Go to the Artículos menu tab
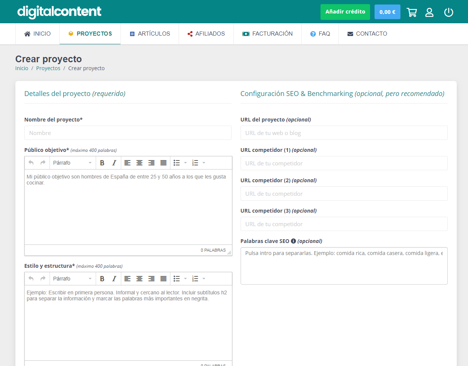This screenshot has width=468, height=366. click(150, 34)
